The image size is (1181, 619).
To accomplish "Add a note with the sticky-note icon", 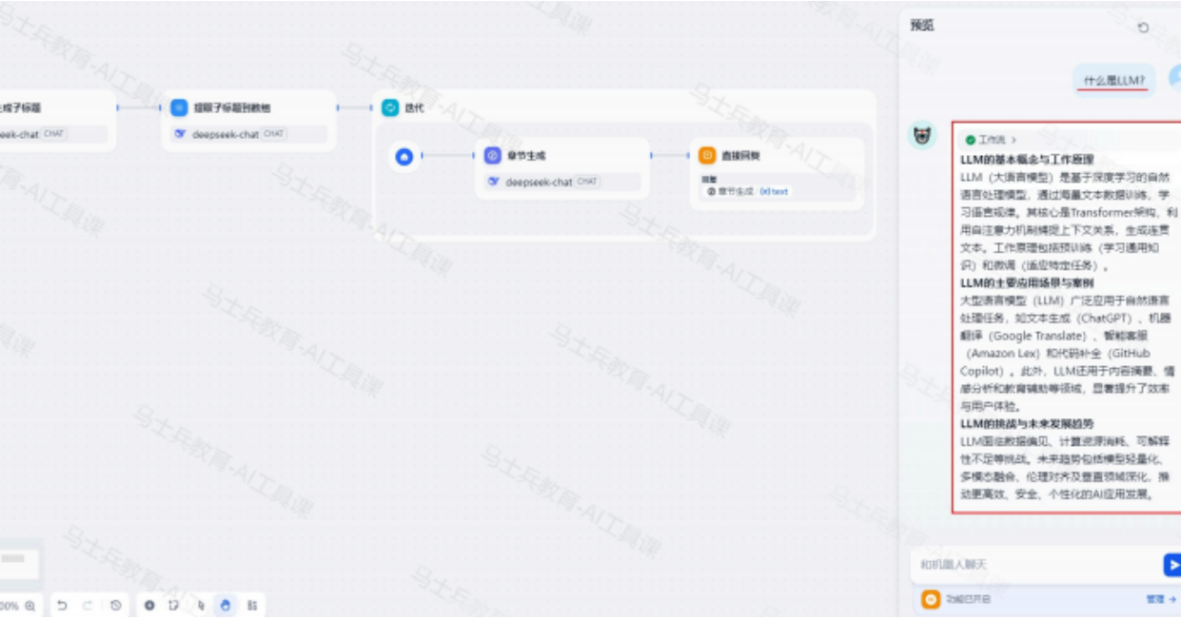I will 174,605.
